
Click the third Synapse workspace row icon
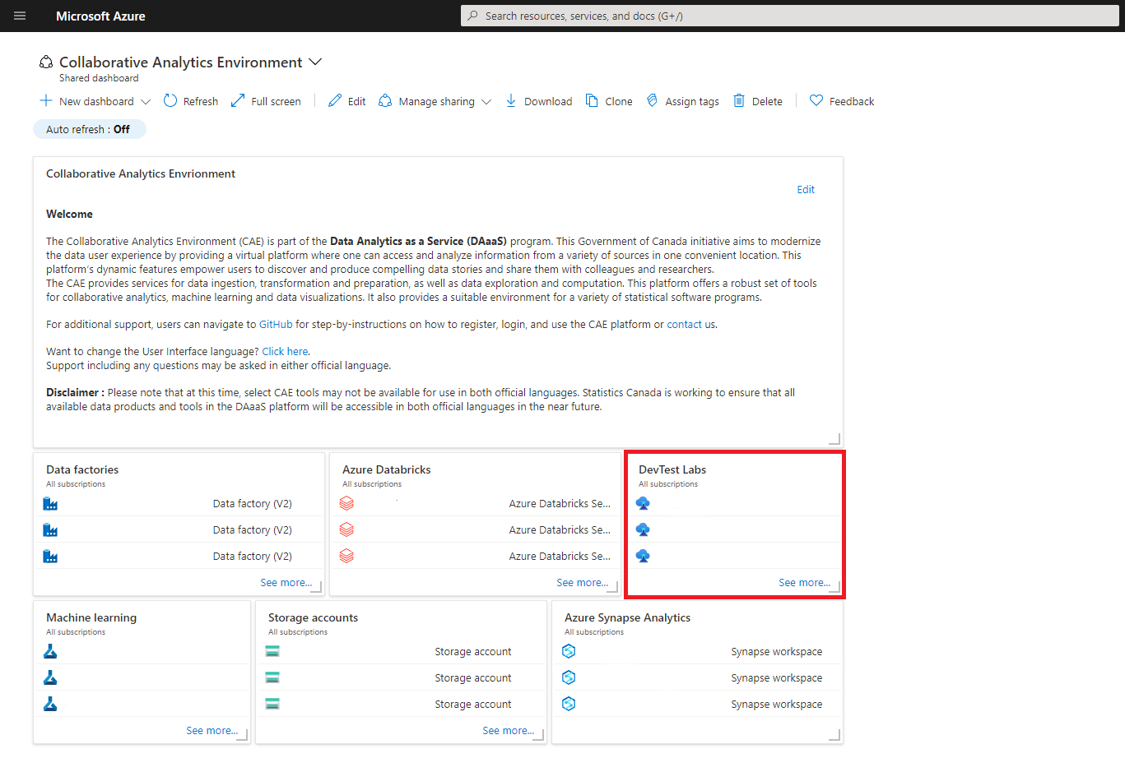coord(569,704)
